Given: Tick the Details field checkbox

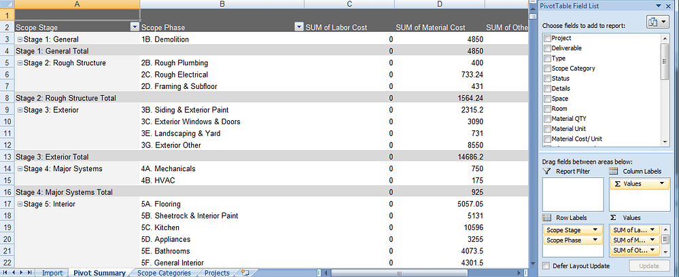Looking at the screenshot, I should coord(547,89).
